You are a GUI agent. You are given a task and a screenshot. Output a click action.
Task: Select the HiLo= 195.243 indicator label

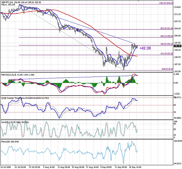tap(8, 5)
